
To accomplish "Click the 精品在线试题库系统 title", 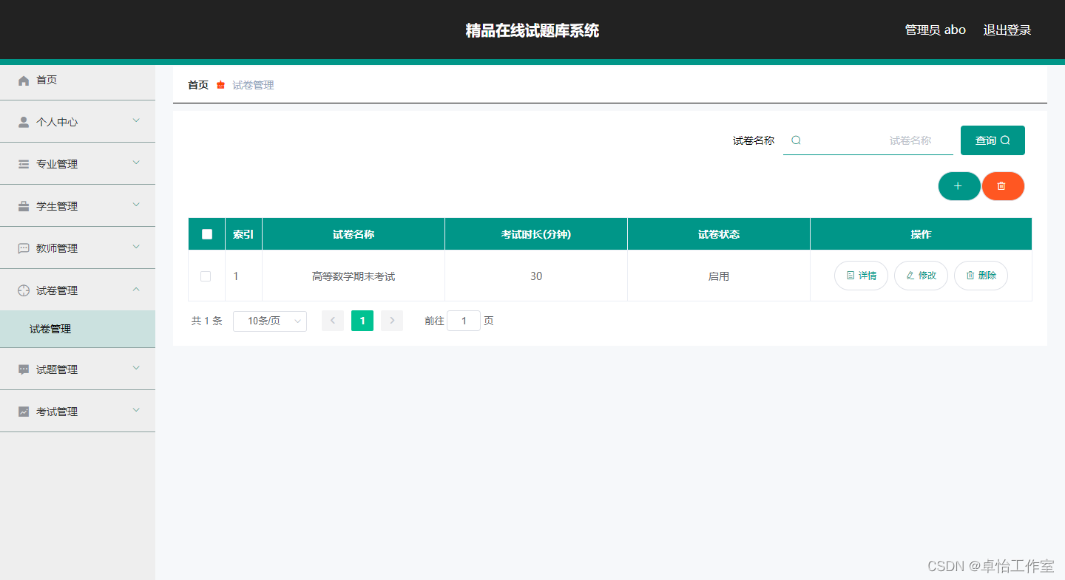I will tap(532, 30).
